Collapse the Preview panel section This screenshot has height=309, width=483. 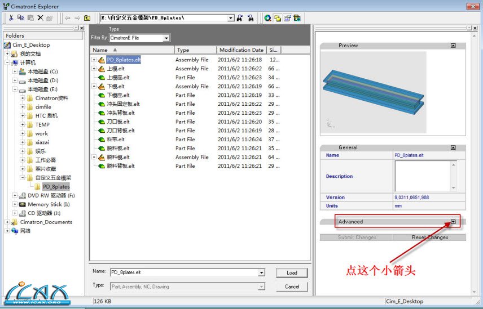[453, 46]
